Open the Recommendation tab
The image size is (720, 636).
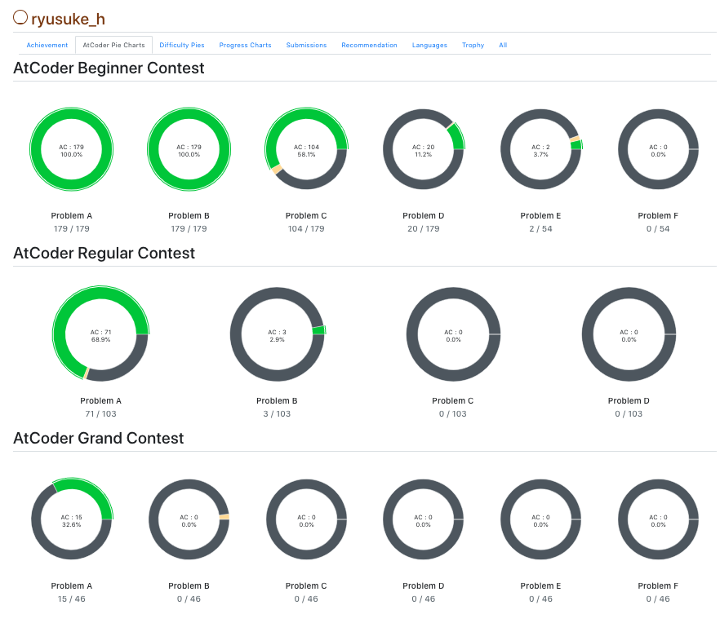[369, 45]
